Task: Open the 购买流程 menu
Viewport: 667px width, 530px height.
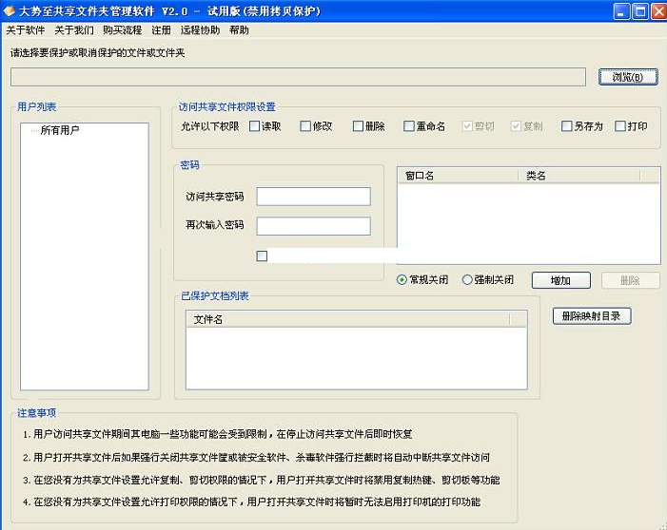Action: [122, 30]
